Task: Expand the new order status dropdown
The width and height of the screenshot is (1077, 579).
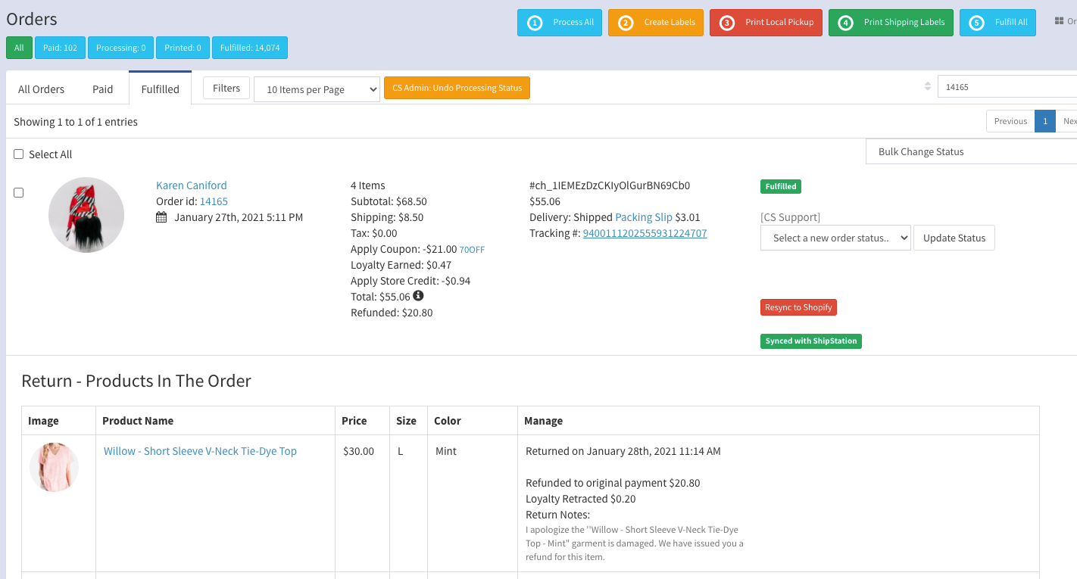Action: 835,238
